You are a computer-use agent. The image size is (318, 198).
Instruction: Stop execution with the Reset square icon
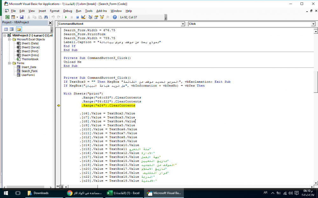click(x=77, y=17)
